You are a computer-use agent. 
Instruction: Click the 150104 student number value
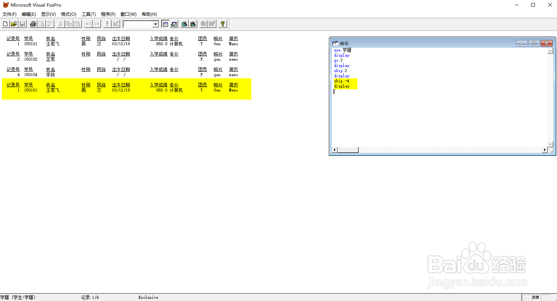[31, 75]
